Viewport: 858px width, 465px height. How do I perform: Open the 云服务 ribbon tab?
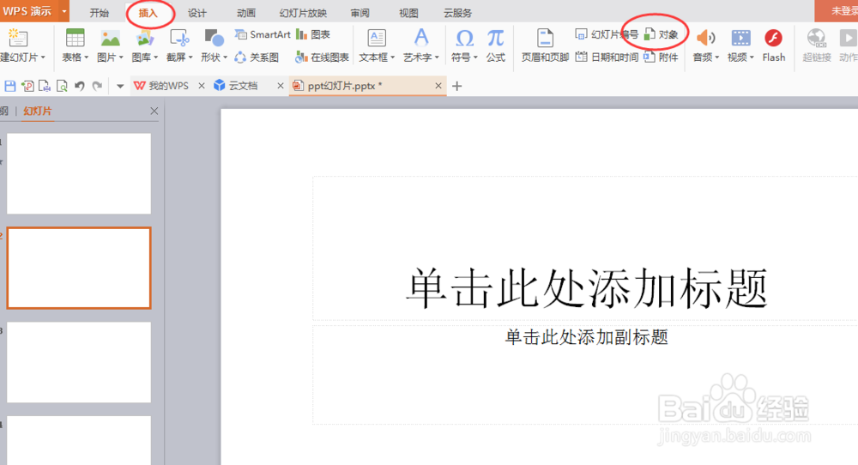click(x=457, y=13)
